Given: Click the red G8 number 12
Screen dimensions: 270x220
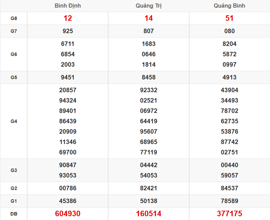Looking at the screenshot, I should pos(67,18).
